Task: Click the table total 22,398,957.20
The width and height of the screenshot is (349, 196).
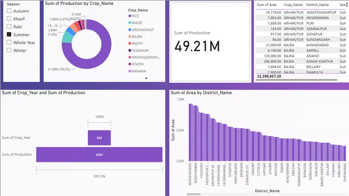Action: point(269,76)
